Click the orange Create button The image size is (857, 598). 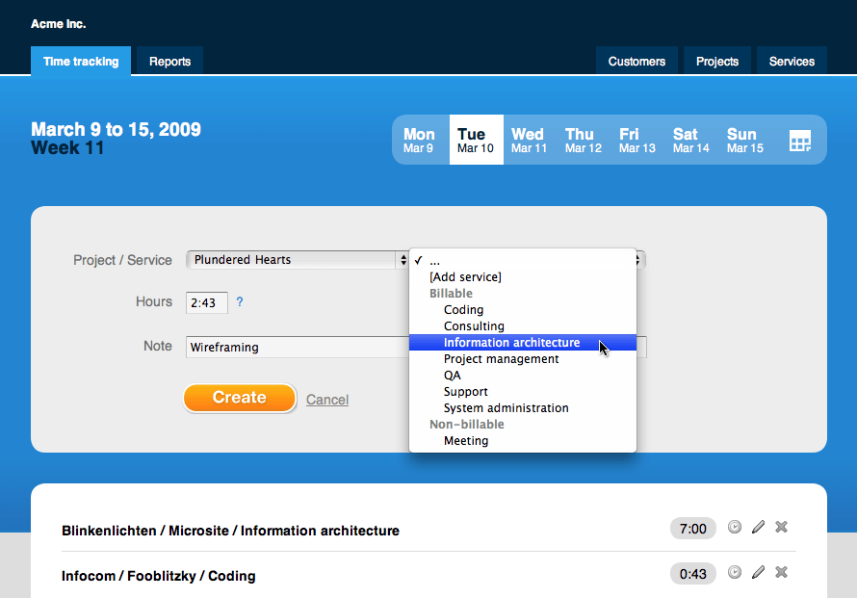click(240, 398)
